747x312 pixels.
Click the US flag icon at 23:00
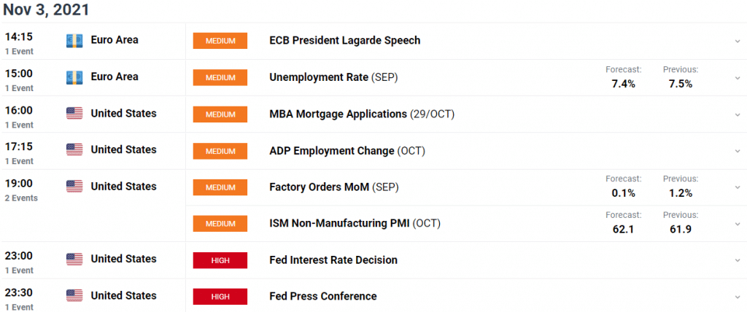[x=74, y=259]
